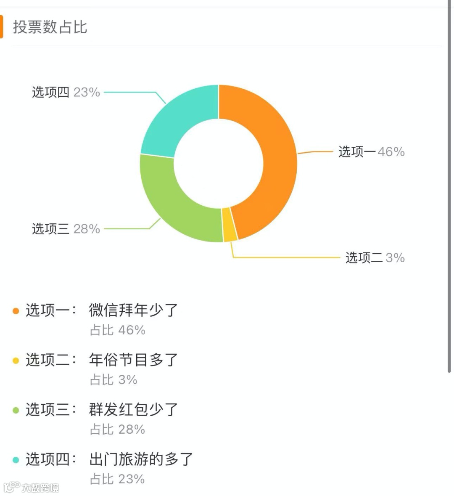Click the 投票数占比 section heading
The height and width of the screenshot is (496, 454).
50,27
